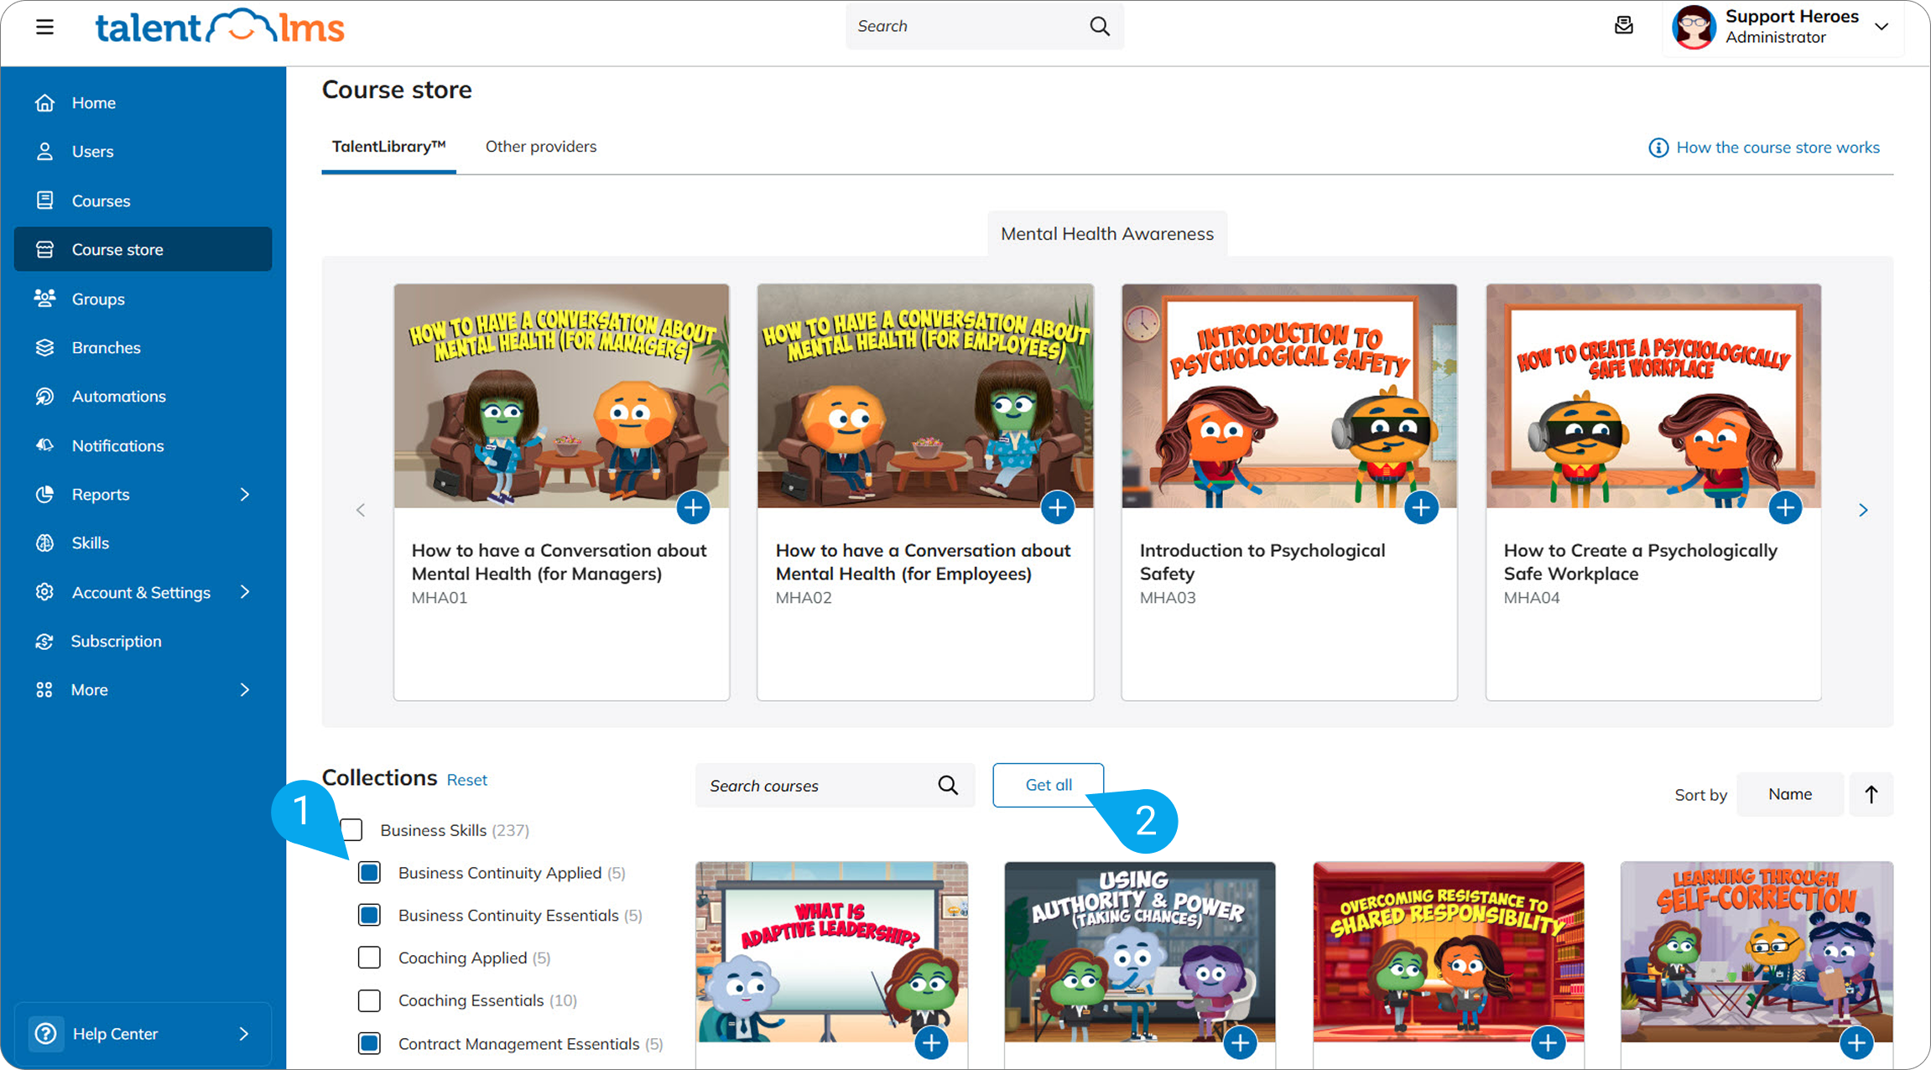Click the Skills sidebar icon
Image resolution: width=1931 pixels, height=1070 pixels.
(x=45, y=543)
